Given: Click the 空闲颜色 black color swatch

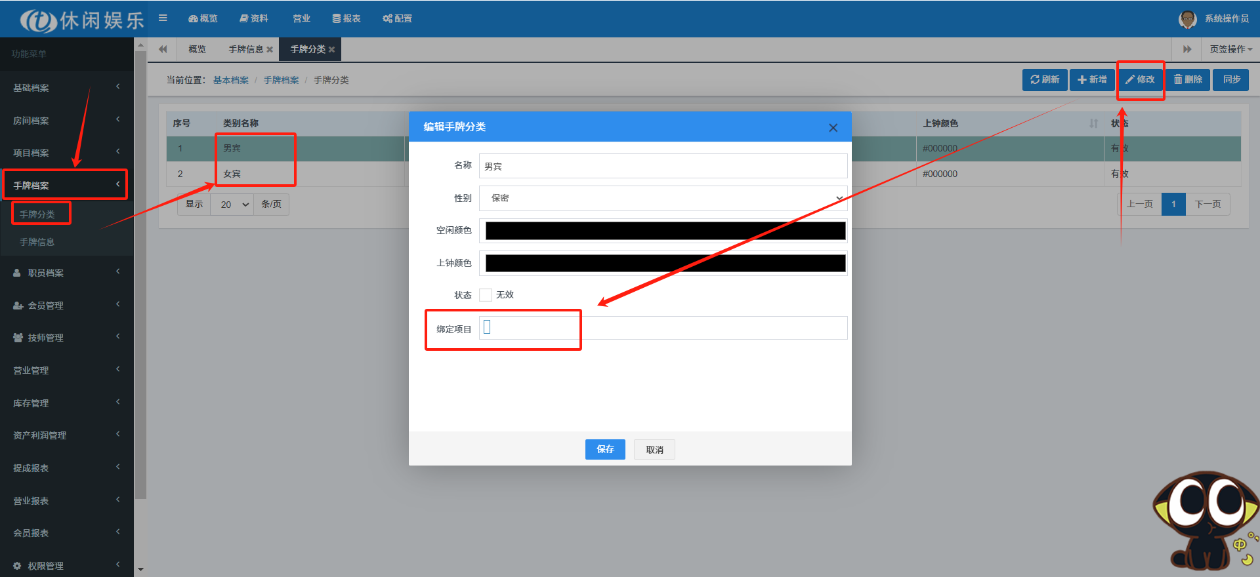Looking at the screenshot, I should [665, 231].
